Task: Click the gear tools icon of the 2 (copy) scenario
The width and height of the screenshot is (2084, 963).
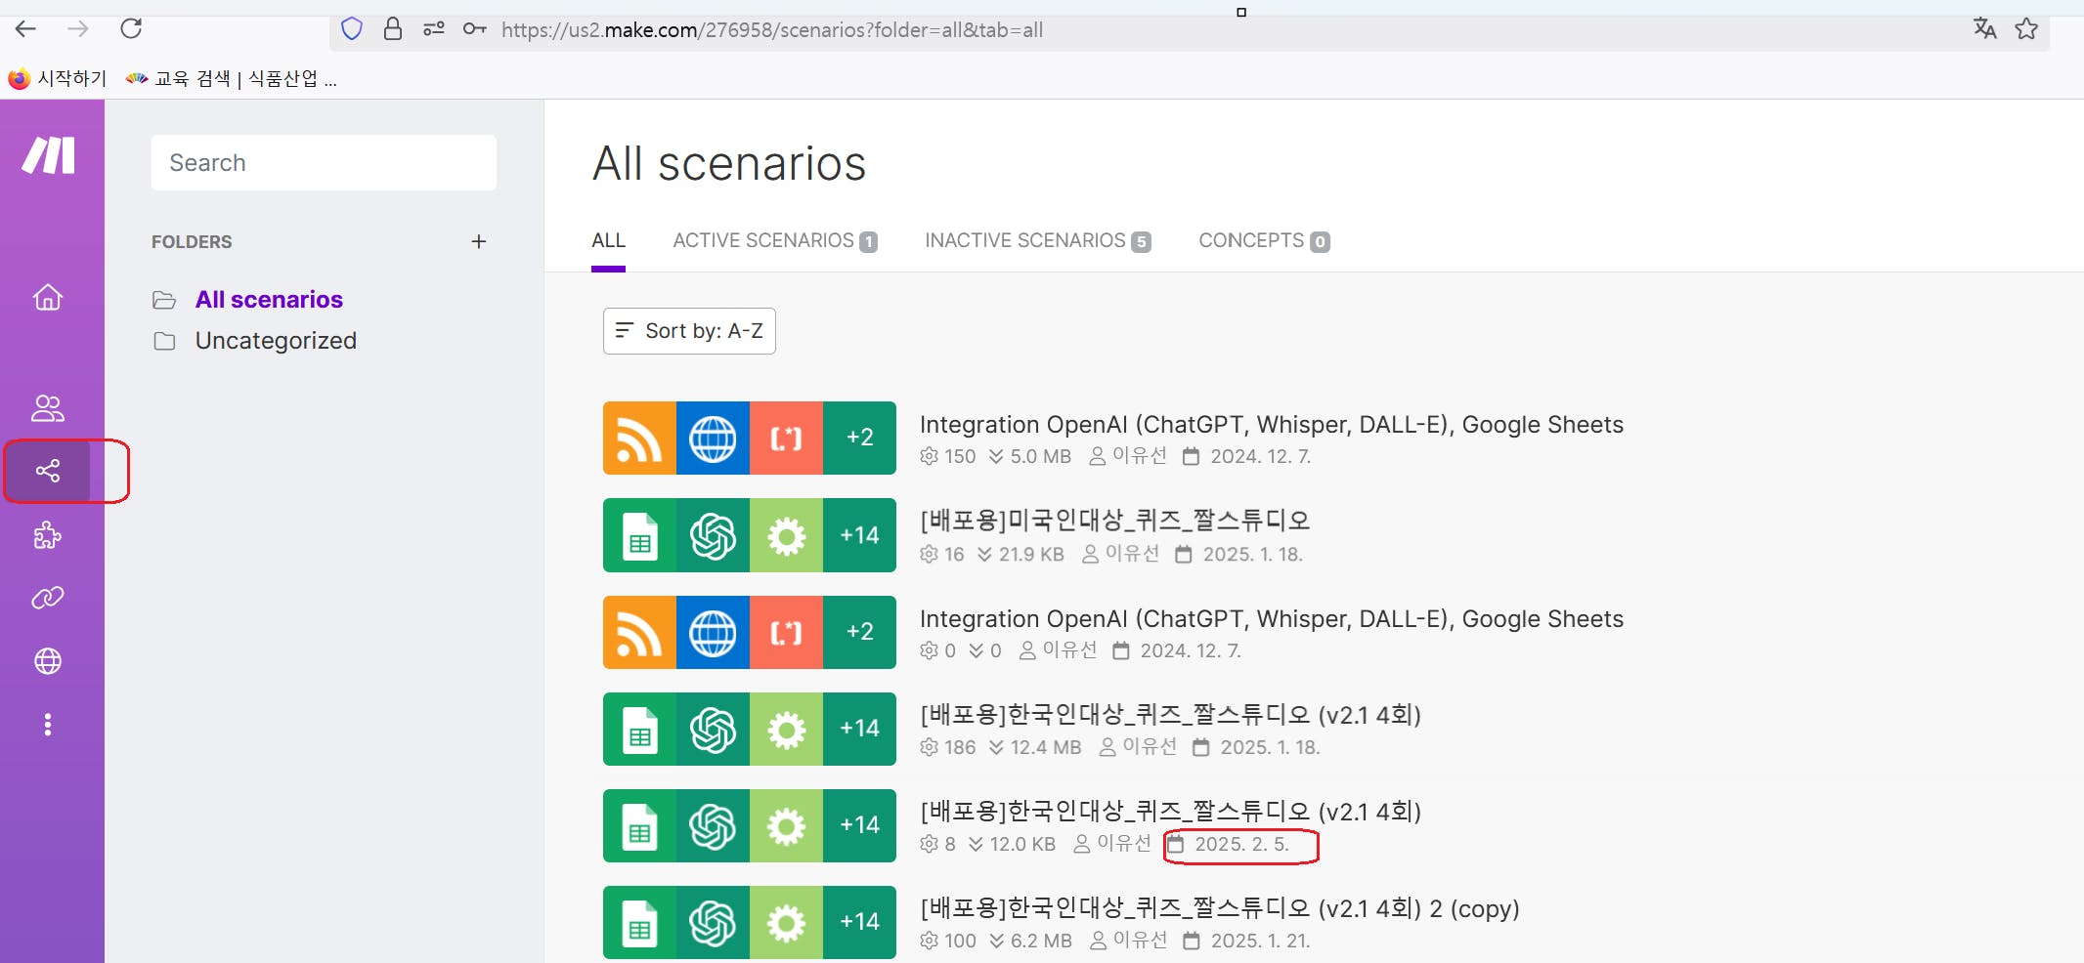Action: 786,922
